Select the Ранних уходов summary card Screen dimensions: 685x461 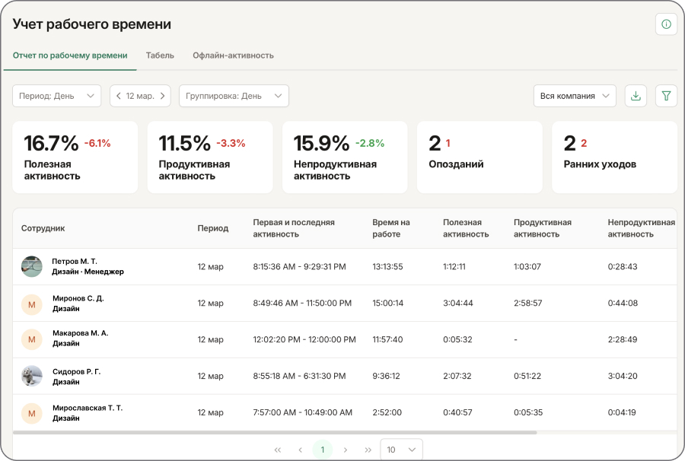[x=614, y=157]
